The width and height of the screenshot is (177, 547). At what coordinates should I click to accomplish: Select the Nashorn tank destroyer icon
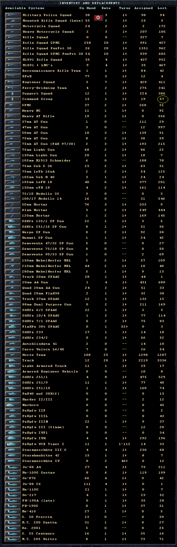click(x=13, y=405)
